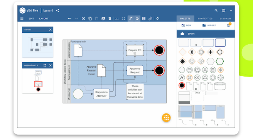Open the help icon
Viewport: 253px width, 140px height.
[223, 10]
